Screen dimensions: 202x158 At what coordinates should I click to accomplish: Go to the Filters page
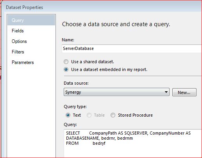[18, 52]
